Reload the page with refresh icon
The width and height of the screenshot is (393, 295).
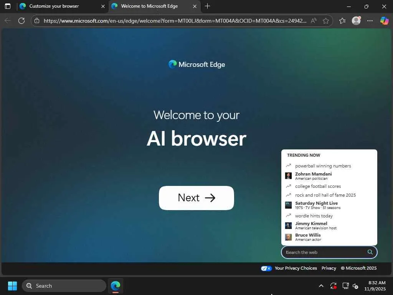tap(21, 21)
